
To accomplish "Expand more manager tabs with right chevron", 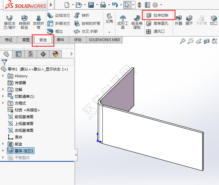I will [x=72, y=54].
